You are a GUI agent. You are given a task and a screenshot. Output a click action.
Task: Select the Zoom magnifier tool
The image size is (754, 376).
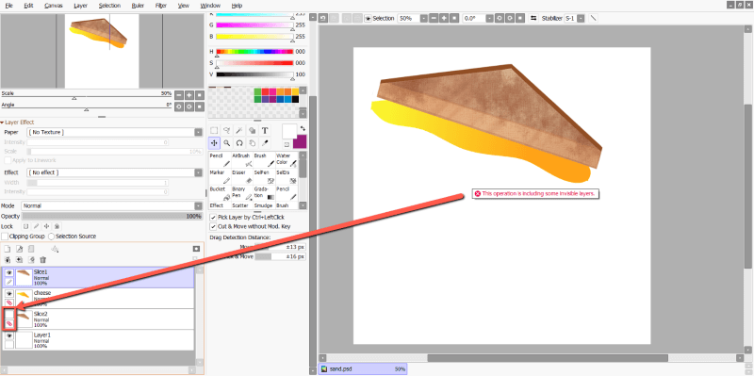click(x=226, y=143)
